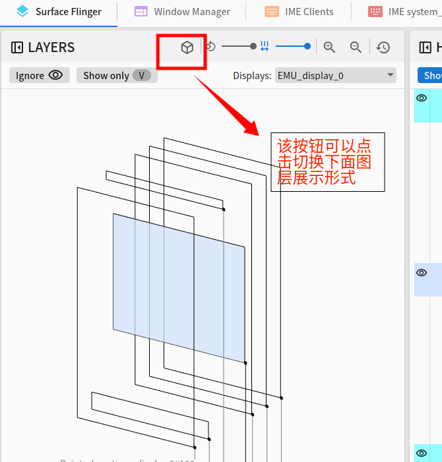Select the blue highlighted layer rectangle
Image resolution: width=442 pixels, height=462 pixels.
(x=179, y=288)
